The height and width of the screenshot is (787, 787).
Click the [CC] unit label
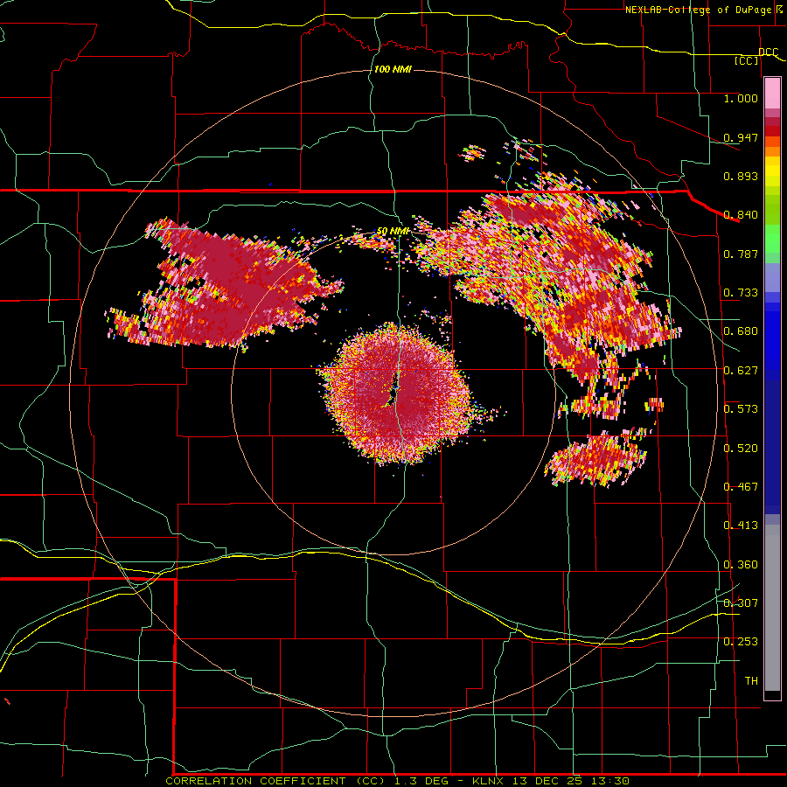click(x=747, y=60)
